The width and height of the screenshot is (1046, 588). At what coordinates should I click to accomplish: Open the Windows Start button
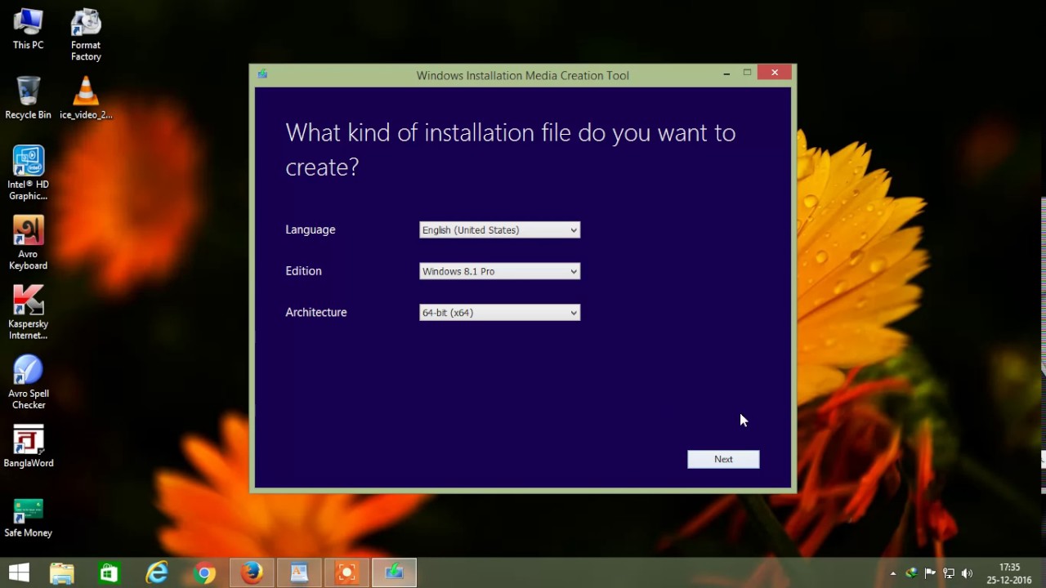pyautogui.click(x=19, y=573)
